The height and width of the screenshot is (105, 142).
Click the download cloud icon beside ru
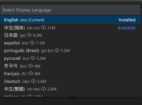point(33,58)
